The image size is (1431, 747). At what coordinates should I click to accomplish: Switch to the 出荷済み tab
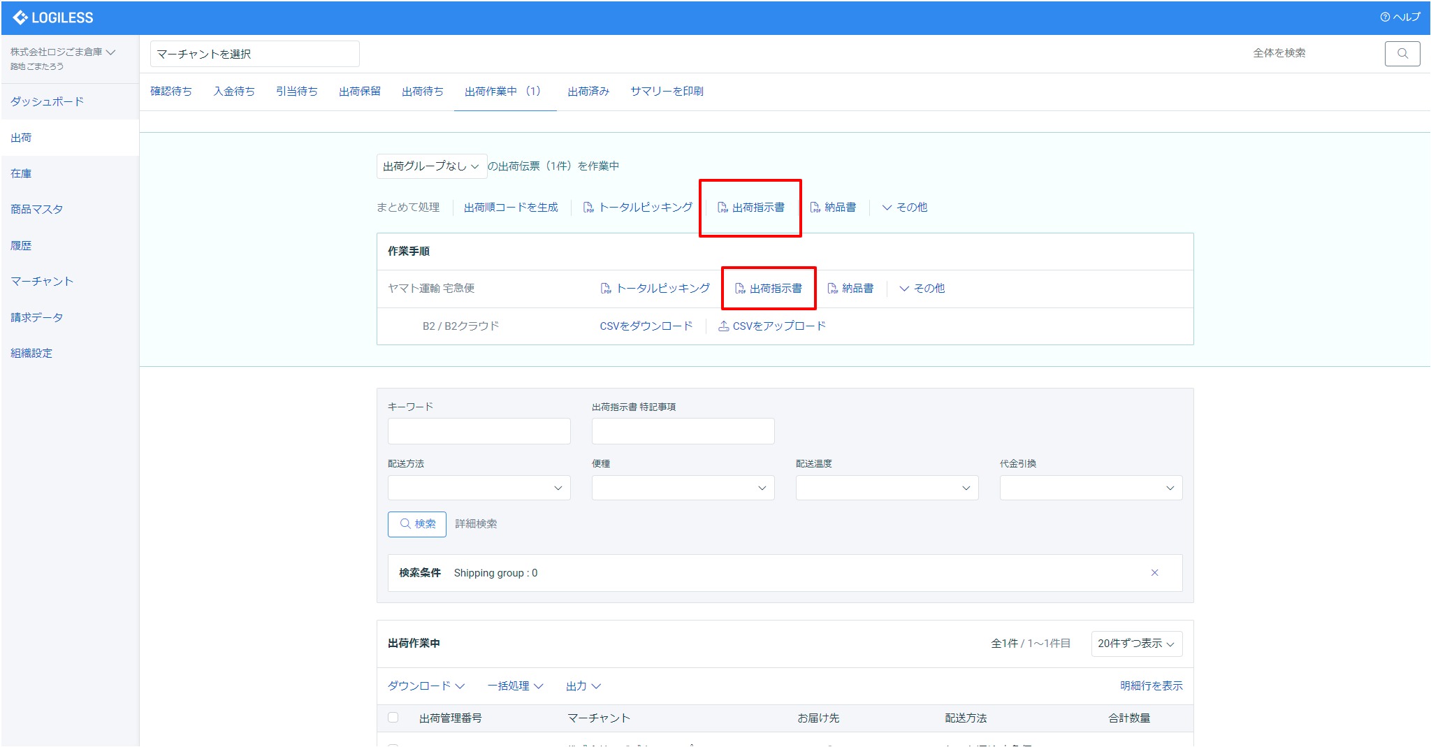tap(589, 91)
